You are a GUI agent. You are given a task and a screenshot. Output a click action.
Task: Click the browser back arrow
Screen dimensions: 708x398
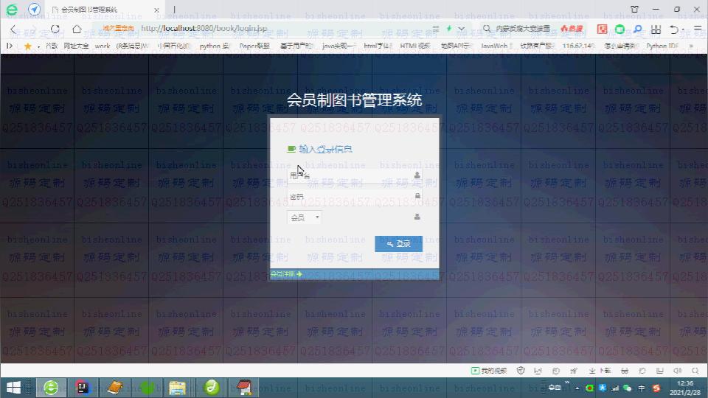pos(13,29)
